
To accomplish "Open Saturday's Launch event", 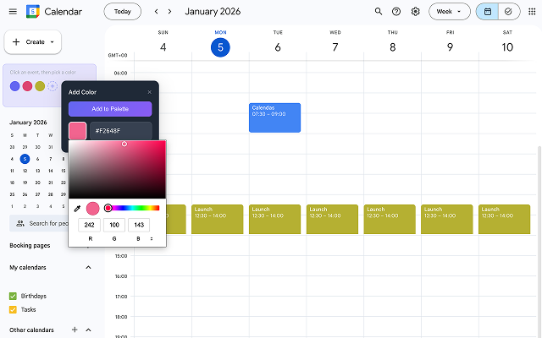I will (x=505, y=220).
